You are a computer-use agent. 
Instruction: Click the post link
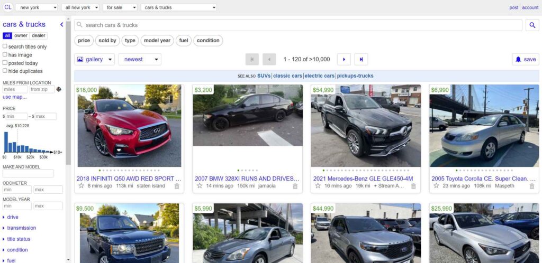(513, 7)
